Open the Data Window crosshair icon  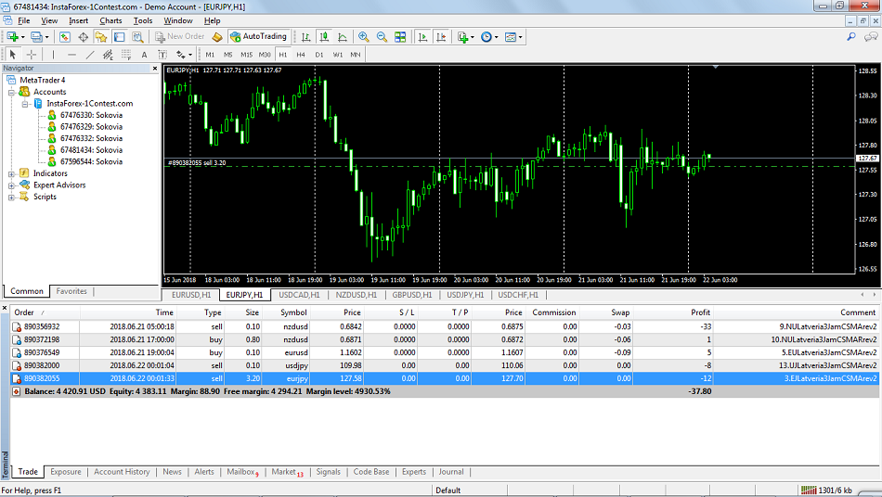pyautogui.click(x=84, y=37)
